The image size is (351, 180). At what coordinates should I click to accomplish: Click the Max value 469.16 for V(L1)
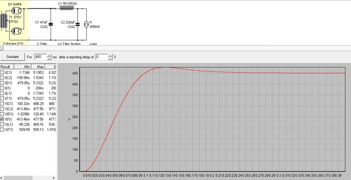(x=39, y=124)
